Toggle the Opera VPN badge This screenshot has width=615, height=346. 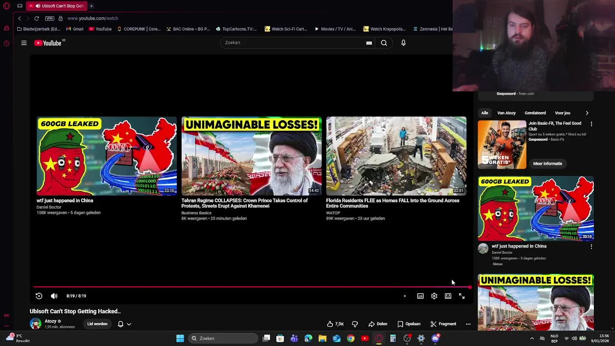49,18
